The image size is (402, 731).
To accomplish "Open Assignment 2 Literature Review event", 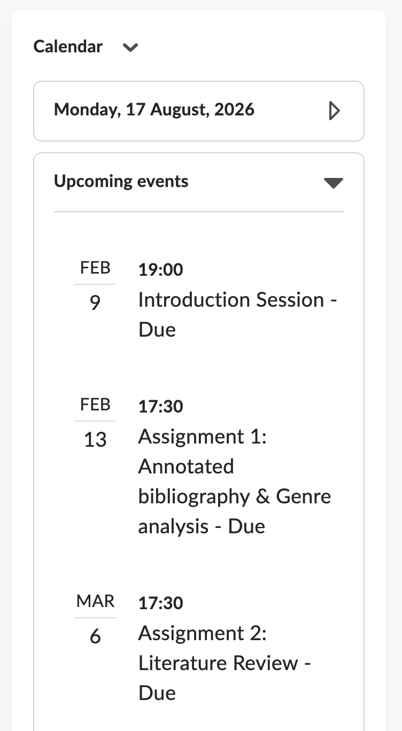I will pyautogui.click(x=225, y=663).
